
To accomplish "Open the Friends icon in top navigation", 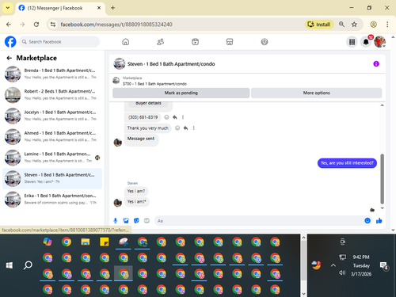I will [160, 42].
